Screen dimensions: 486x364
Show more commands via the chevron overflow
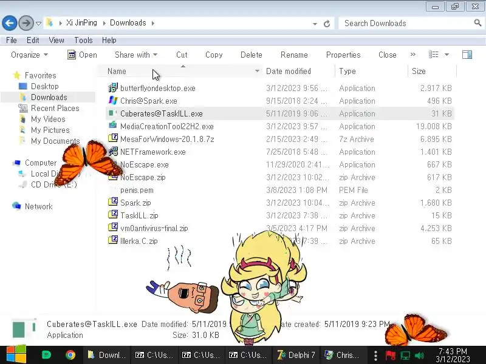pyautogui.click(x=413, y=55)
